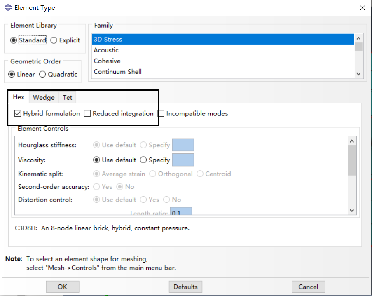Select Specify for Viscosity
372x296 pixels.
pyautogui.click(x=143, y=160)
